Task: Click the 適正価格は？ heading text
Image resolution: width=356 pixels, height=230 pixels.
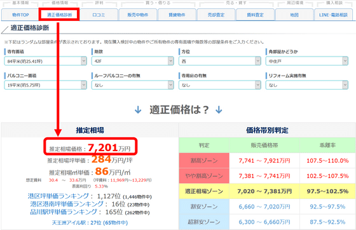Action: click(179, 110)
